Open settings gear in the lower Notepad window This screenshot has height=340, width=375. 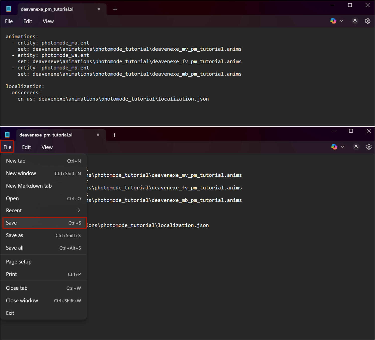click(x=368, y=147)
